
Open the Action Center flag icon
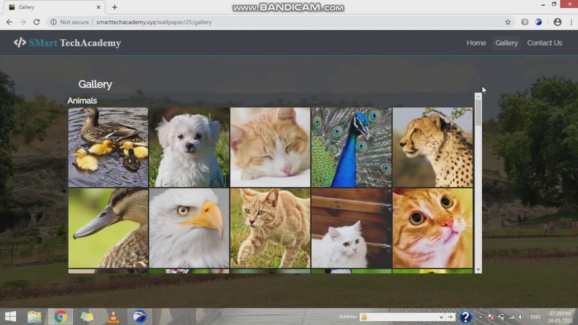491,317
